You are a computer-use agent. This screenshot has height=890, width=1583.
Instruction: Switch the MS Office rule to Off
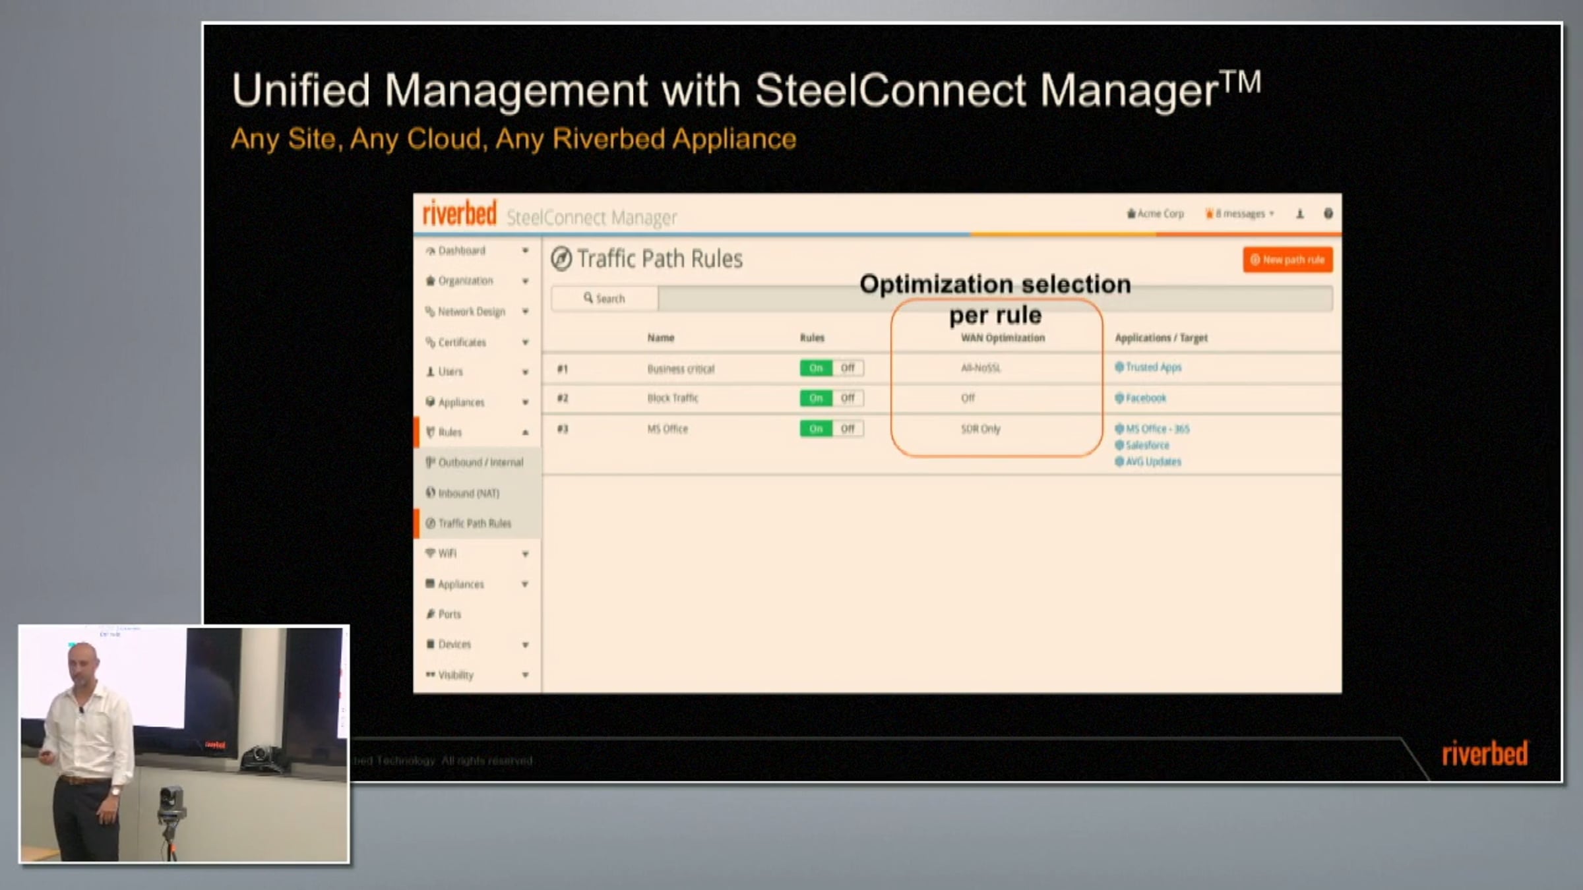(x=848, y=429)
